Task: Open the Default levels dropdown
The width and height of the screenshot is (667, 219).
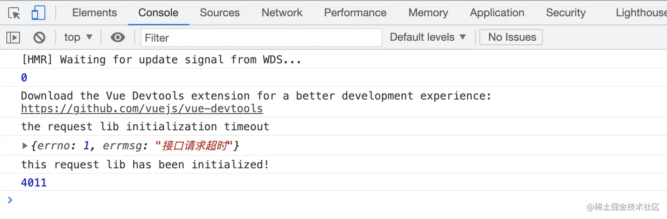Action: 428,38
